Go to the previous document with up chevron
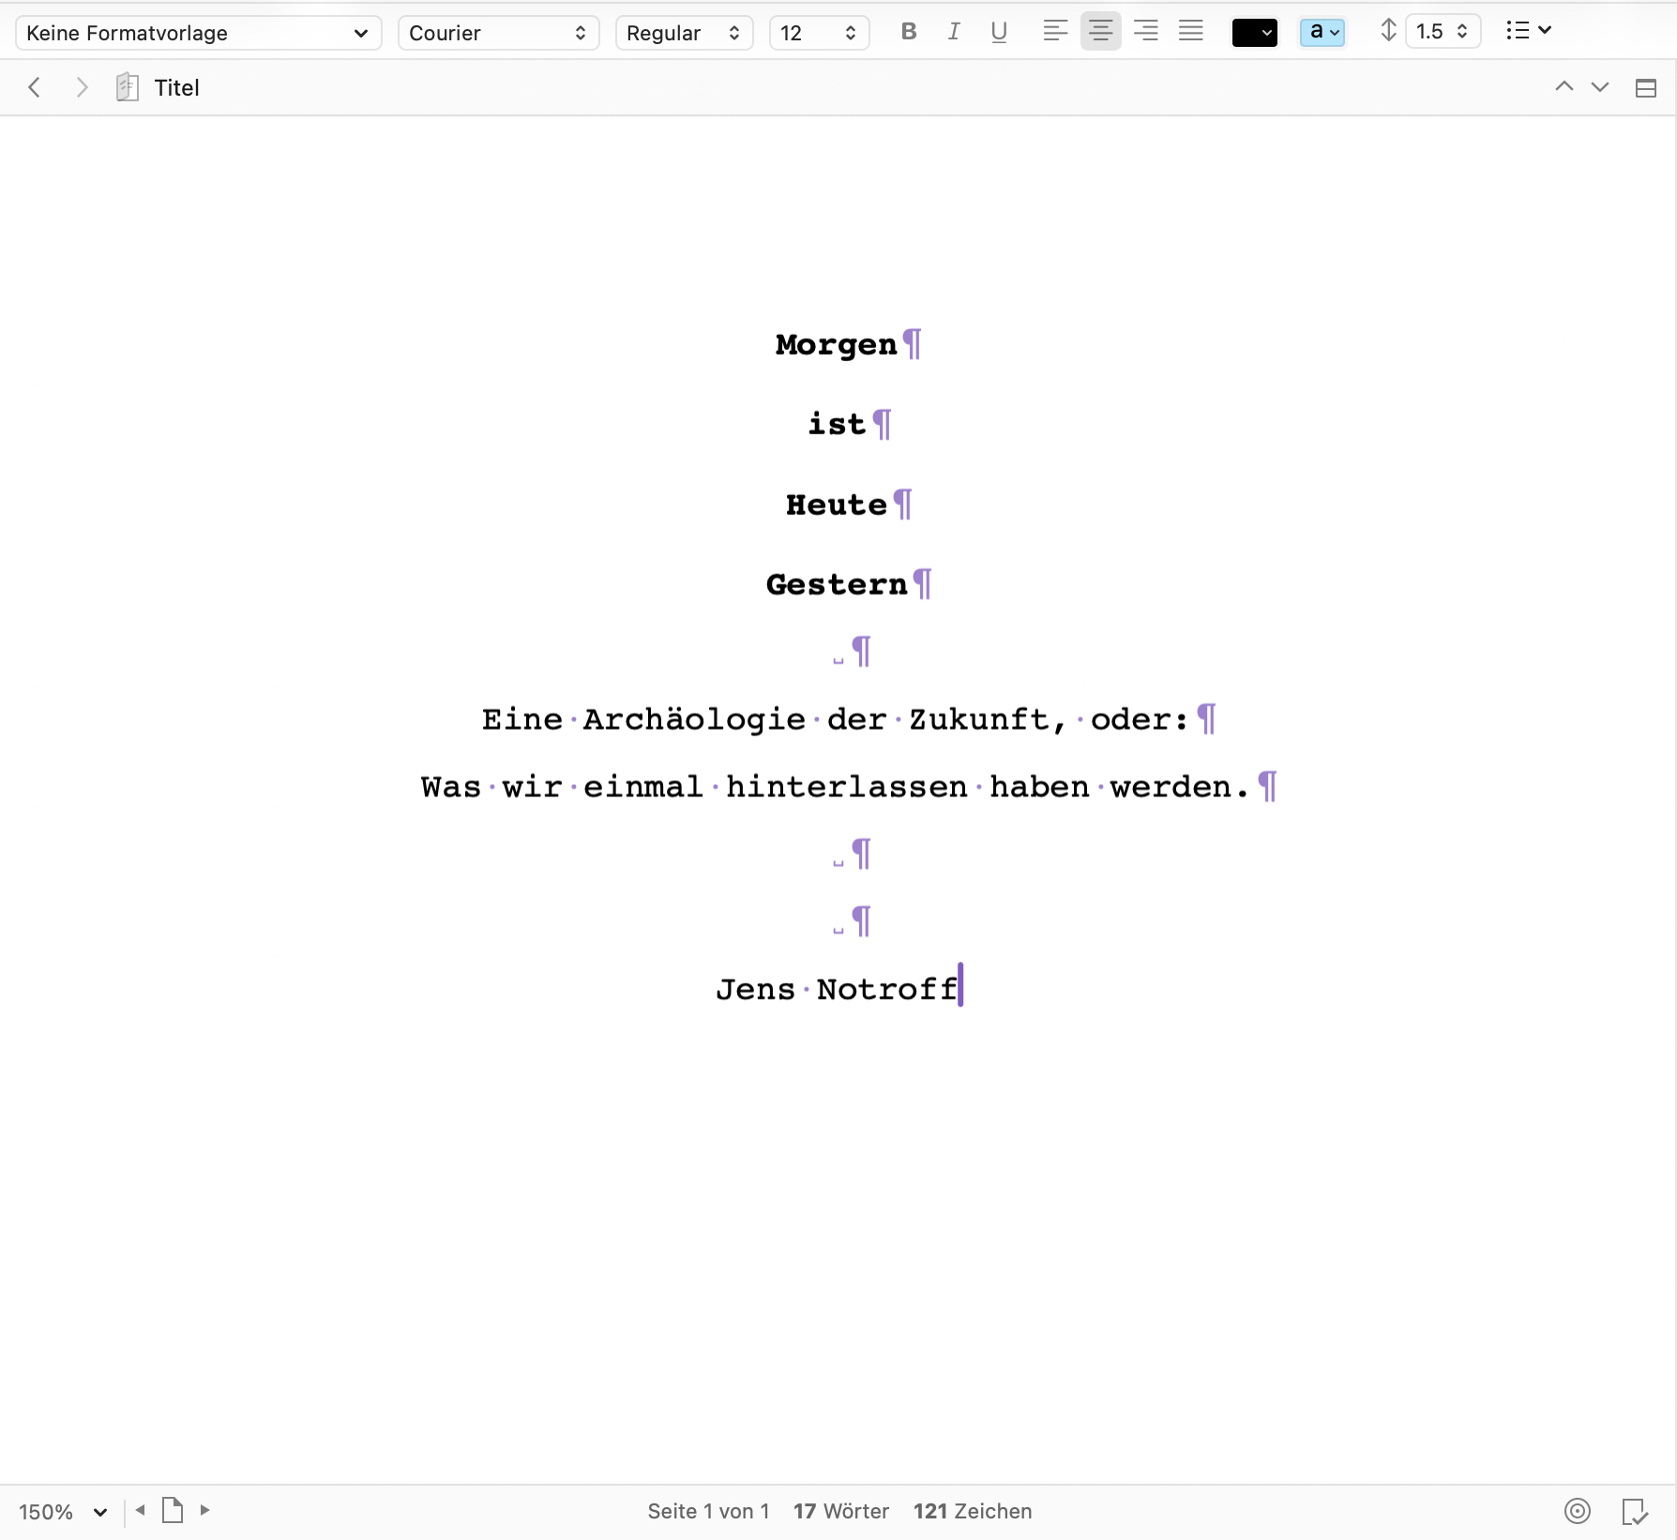This screenshot has height=1540, width=1677. pyautogui.click(x=1564, y=87)
